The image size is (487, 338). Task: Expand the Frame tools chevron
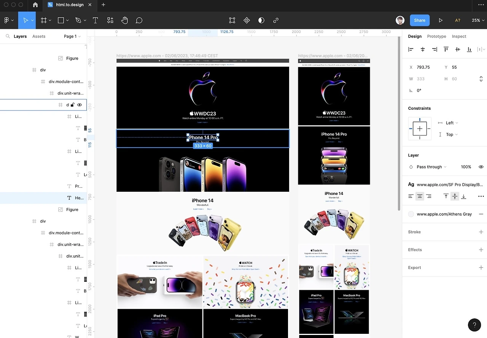50,21
